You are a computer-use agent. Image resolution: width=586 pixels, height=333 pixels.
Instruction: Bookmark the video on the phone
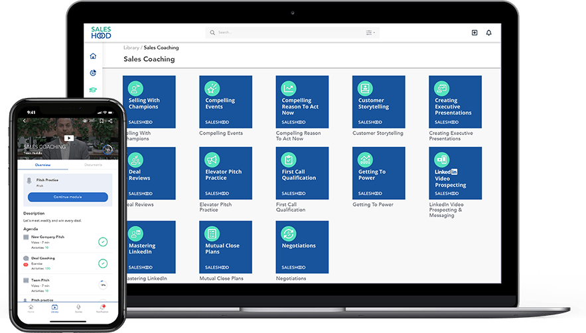102,120
